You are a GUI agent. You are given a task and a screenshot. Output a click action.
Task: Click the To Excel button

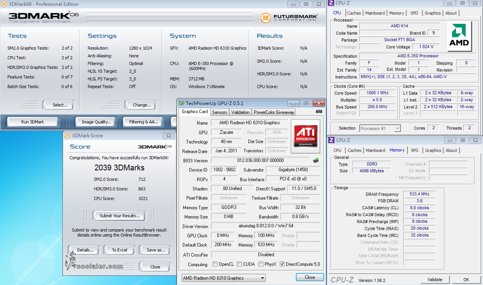click(x=120, y=250)
